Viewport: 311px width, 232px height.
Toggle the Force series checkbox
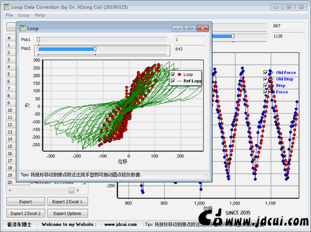pos(265,92)
